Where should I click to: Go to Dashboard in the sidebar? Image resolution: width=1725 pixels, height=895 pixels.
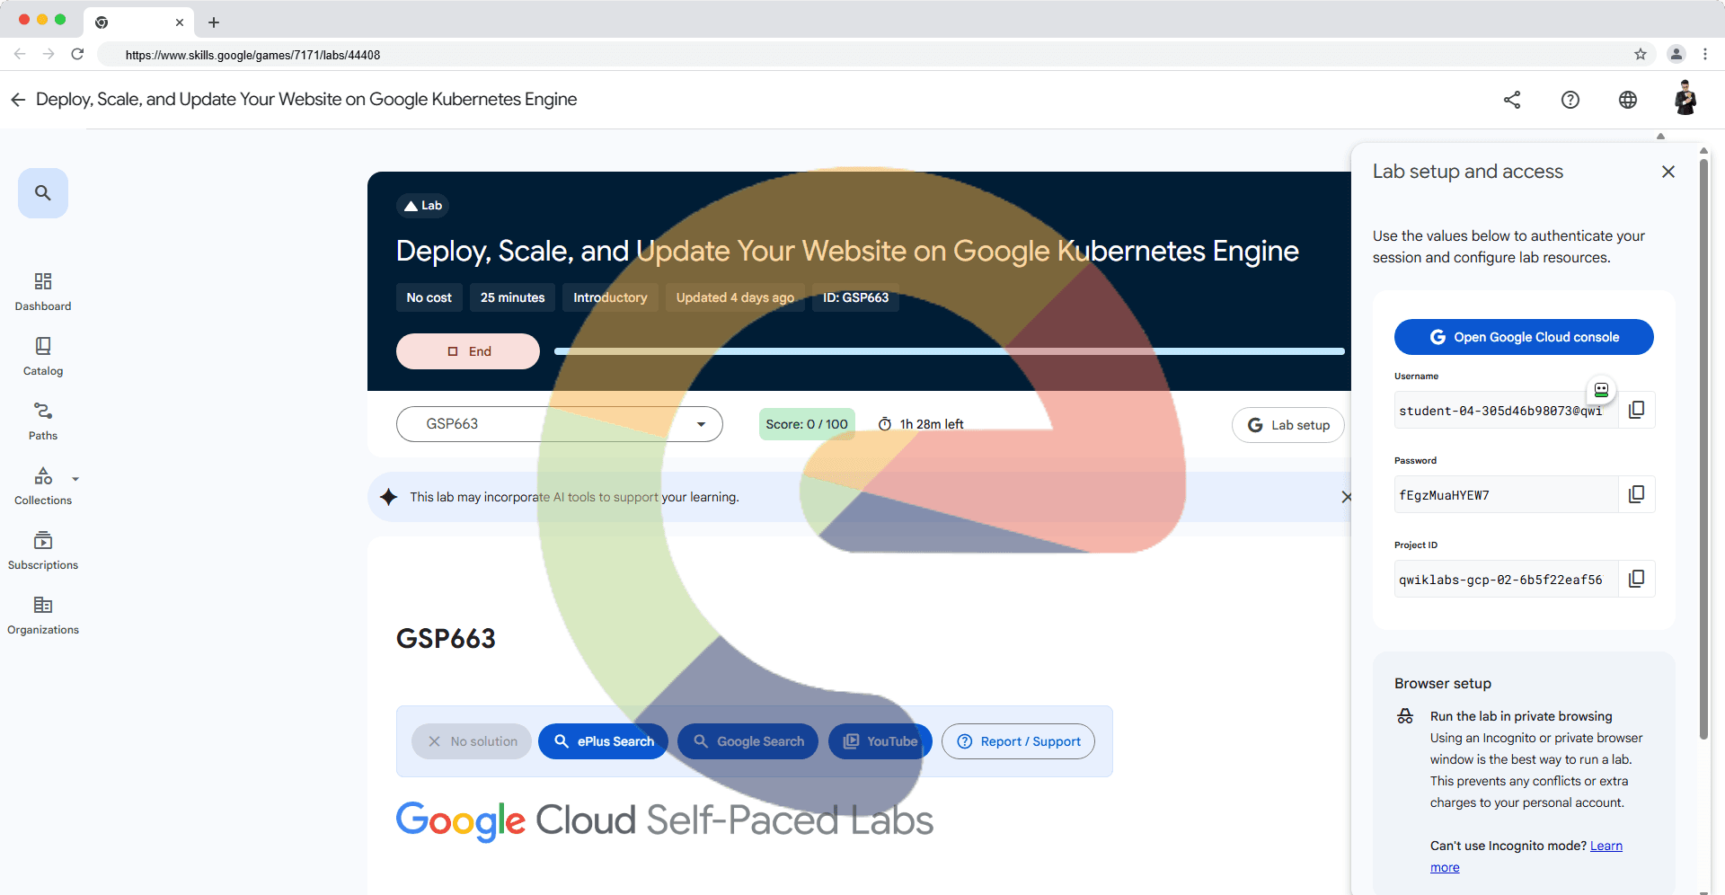(43, 292)
